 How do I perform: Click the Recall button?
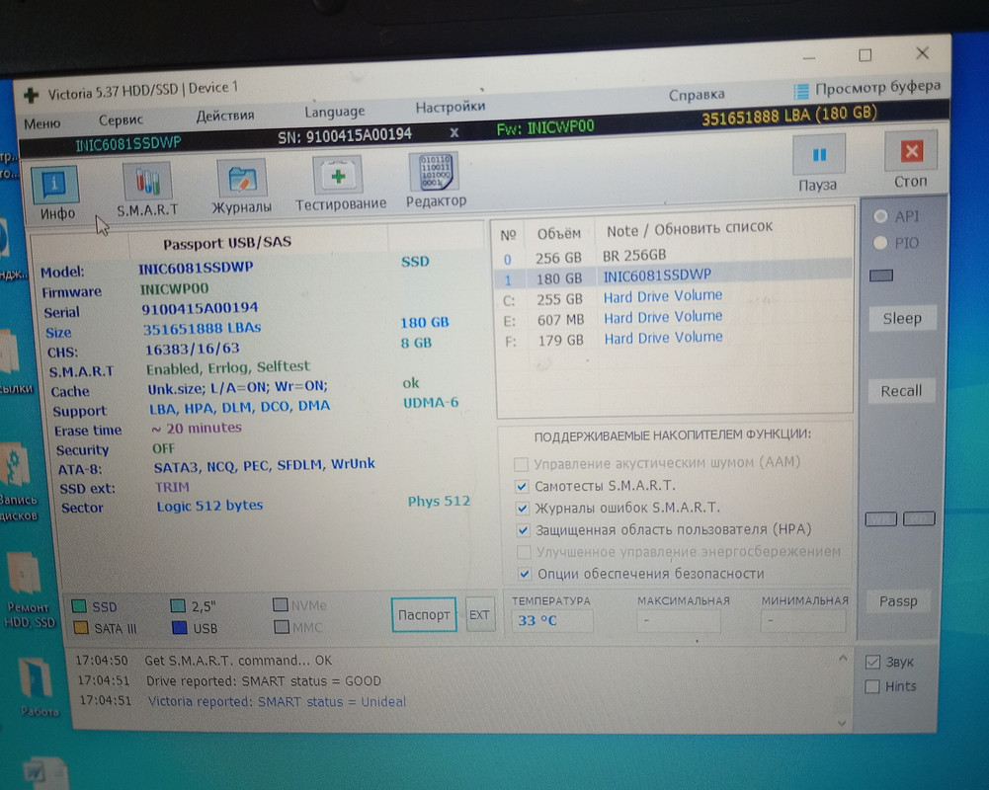point(901,391)
